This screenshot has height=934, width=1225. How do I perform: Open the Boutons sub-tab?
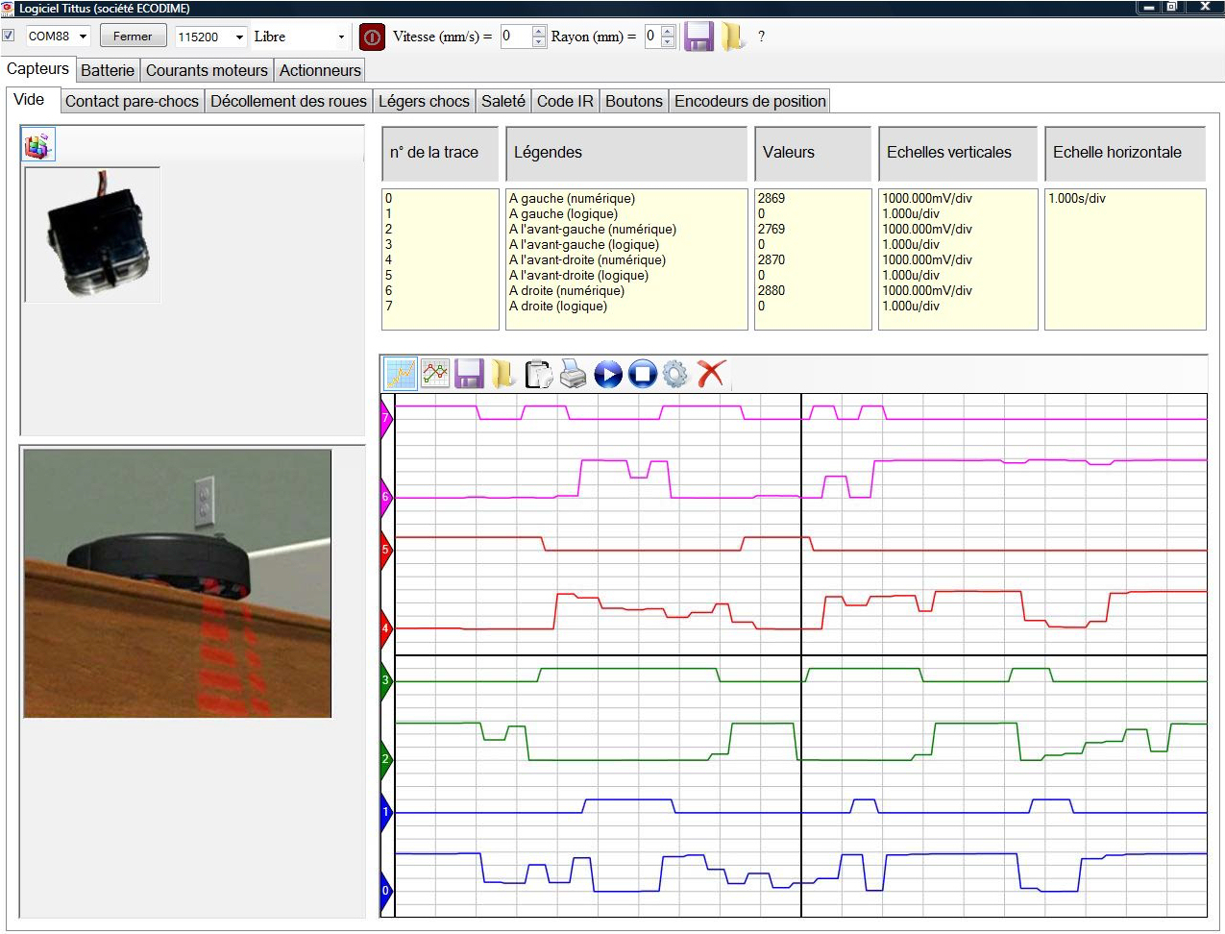[634, 101]
